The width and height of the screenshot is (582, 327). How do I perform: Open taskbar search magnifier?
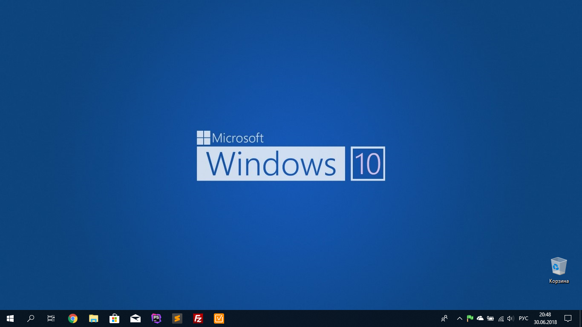tap(31, 318)
